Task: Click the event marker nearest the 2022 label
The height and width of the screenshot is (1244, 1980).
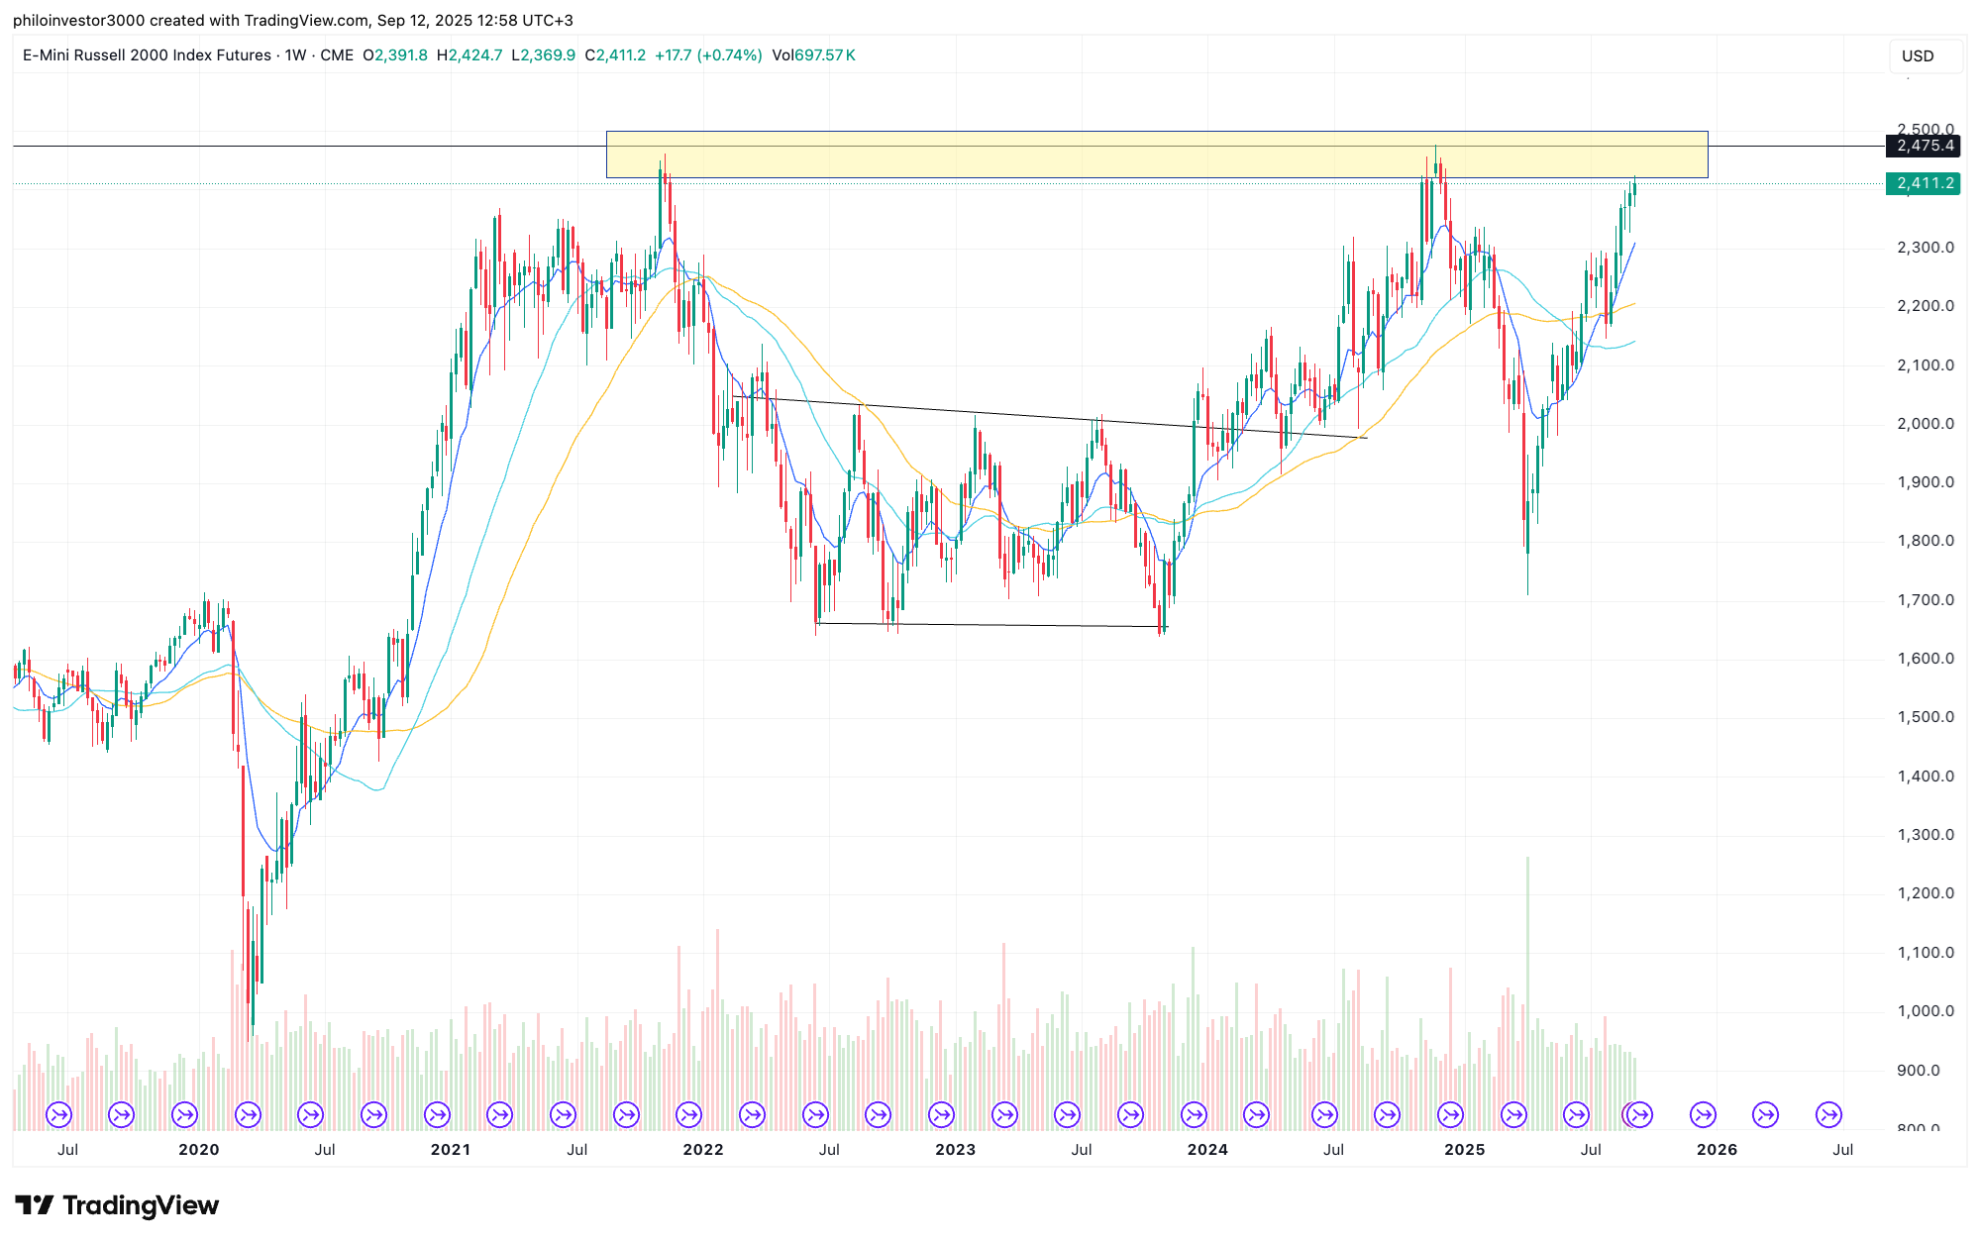Action: pos(689,1115)
